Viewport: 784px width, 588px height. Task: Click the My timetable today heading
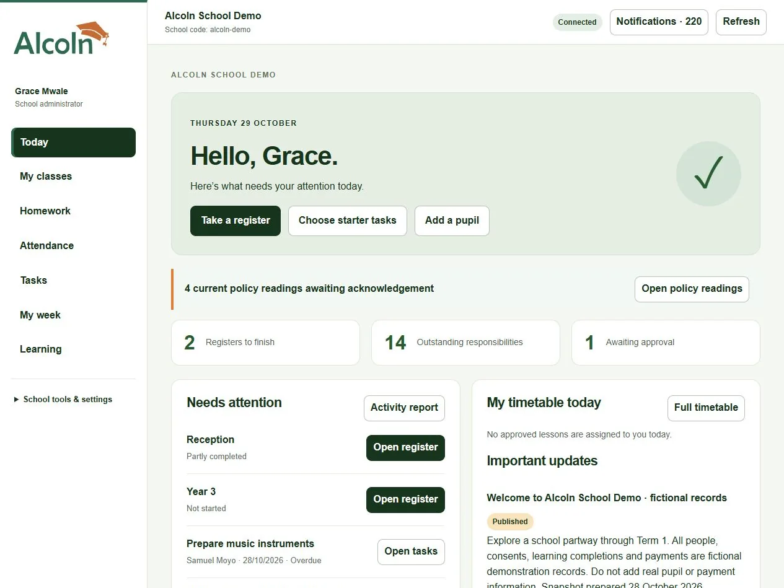544,403
